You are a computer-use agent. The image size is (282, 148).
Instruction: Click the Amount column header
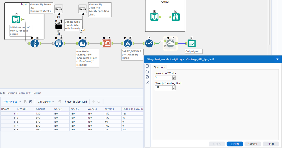(44, 109)
